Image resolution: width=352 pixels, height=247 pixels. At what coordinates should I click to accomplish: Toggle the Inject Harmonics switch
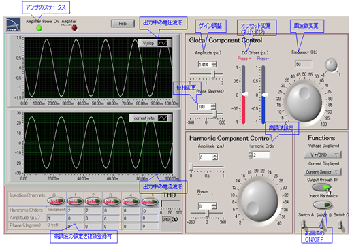tap(323, 205)
